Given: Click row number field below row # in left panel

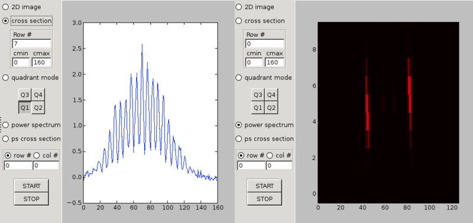Looking at the screenshot, I should [18, 166].
